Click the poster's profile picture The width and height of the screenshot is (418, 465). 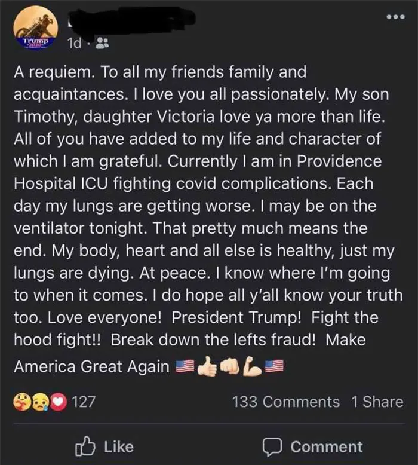tap(36, 28)
